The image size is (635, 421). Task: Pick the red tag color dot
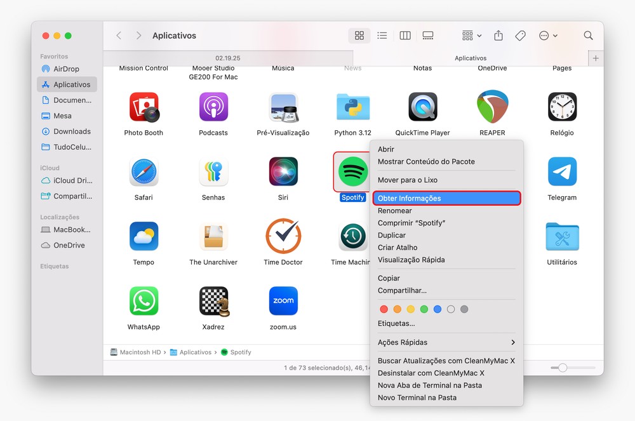pos(384,309)
